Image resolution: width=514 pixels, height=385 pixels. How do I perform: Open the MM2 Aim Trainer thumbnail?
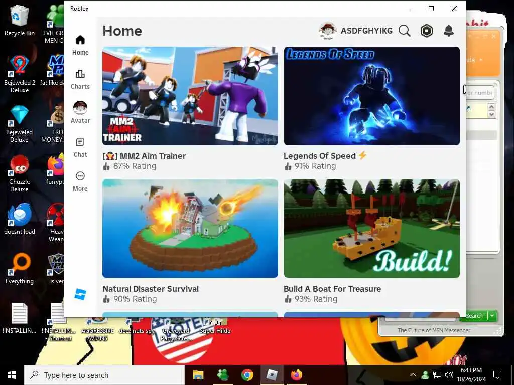190,96
